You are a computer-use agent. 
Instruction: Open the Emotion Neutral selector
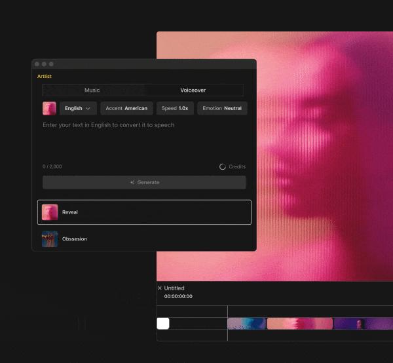click(222, 108)
